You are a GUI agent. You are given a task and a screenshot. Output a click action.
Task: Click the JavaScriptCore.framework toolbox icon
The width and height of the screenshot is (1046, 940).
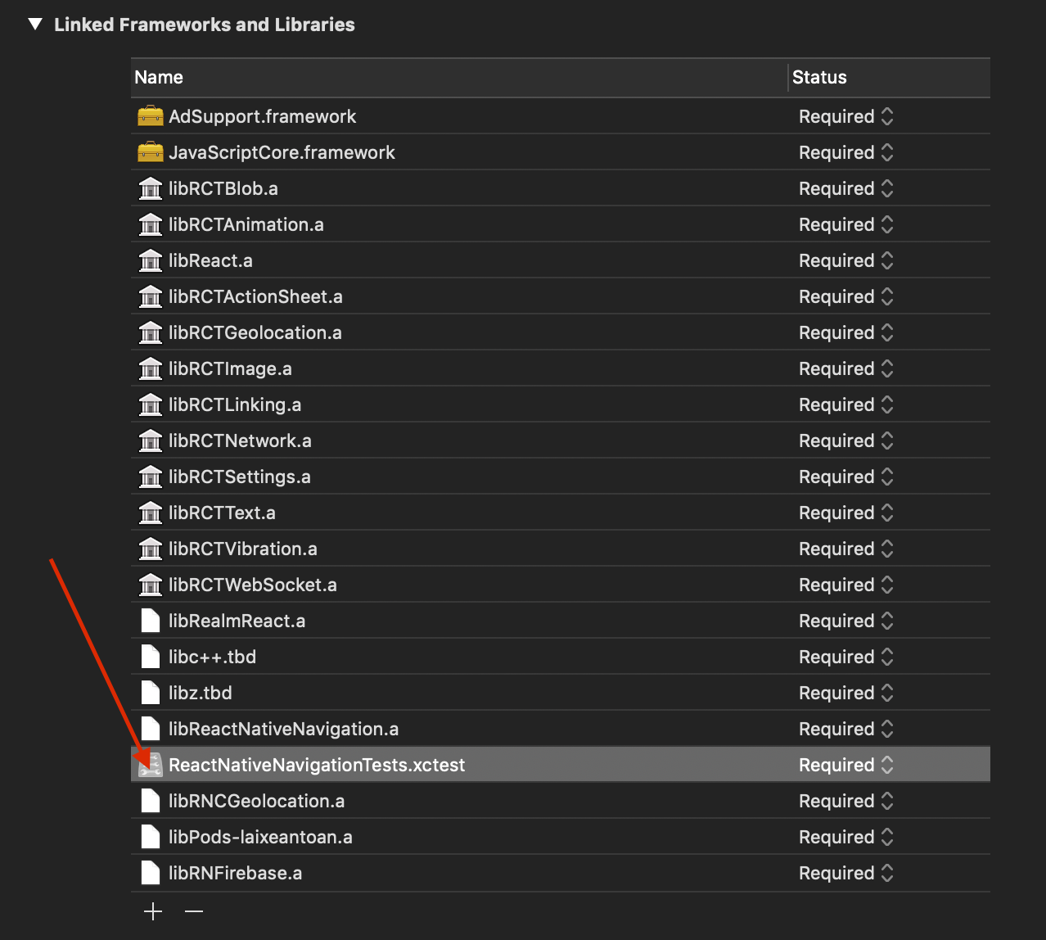click(151, 152)
